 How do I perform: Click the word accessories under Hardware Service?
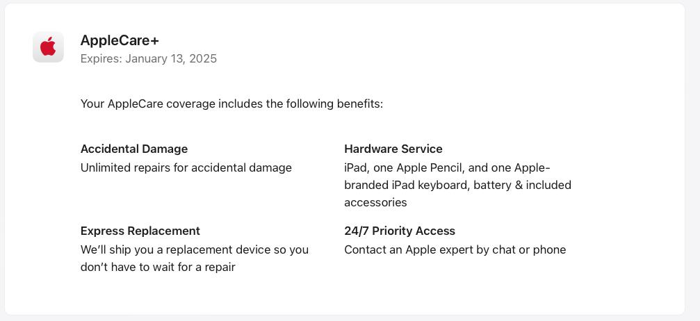click(x=375, y=202)
